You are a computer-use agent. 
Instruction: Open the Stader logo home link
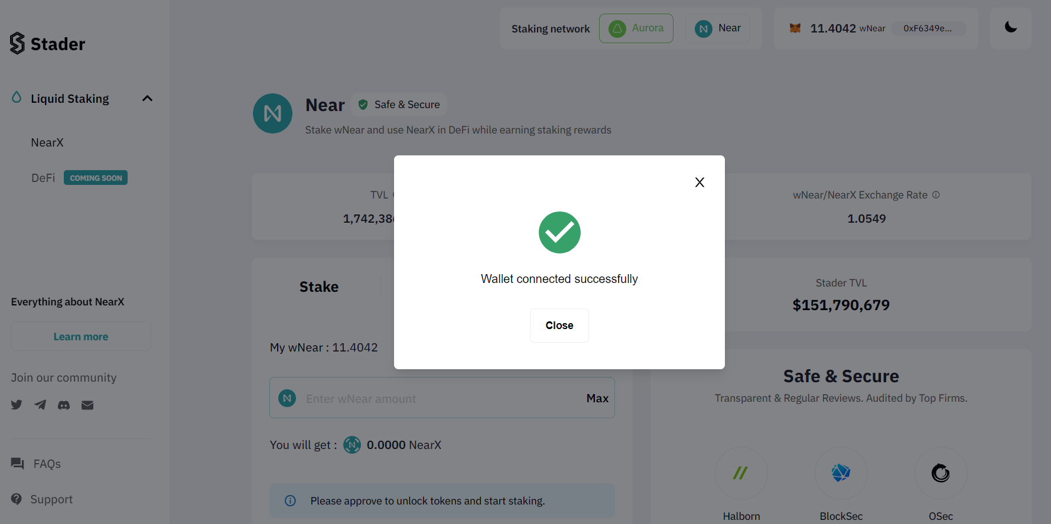(x=47, y=44)
